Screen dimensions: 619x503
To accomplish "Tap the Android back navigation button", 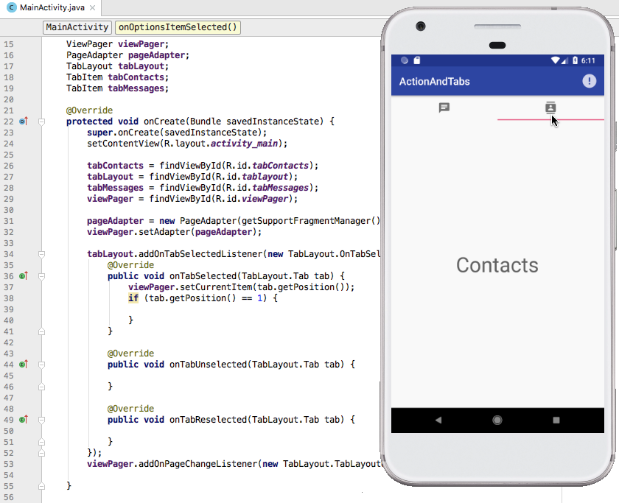I will tap(438, 421).
